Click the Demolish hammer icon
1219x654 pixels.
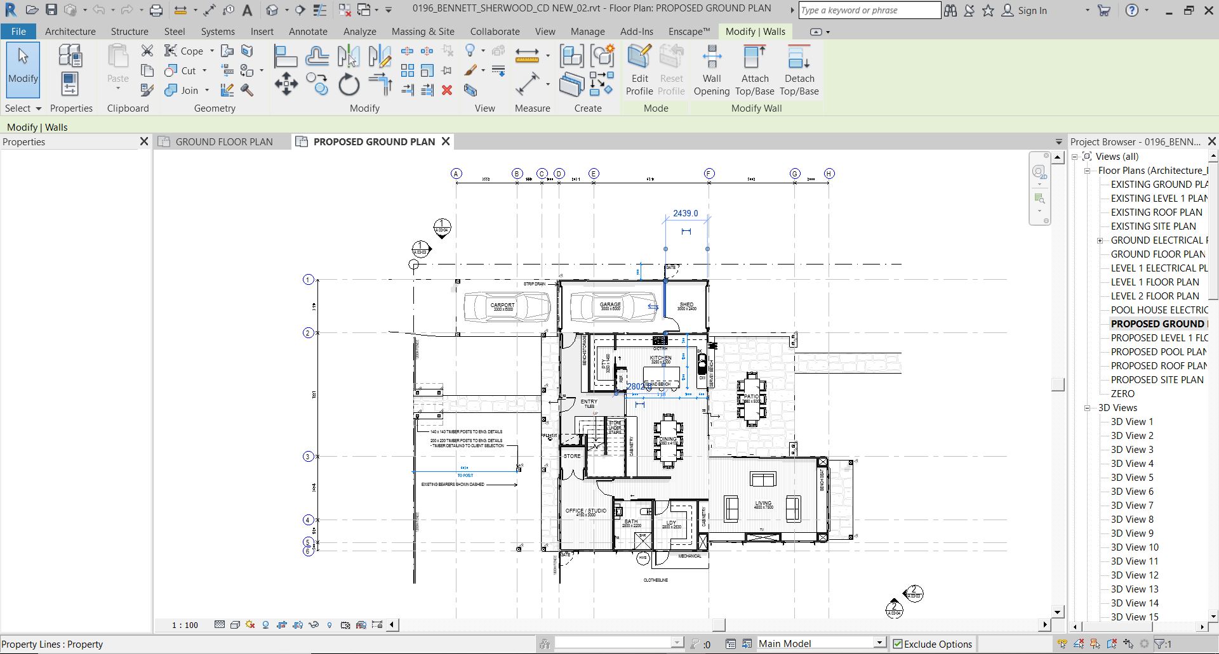coord(247,90)
